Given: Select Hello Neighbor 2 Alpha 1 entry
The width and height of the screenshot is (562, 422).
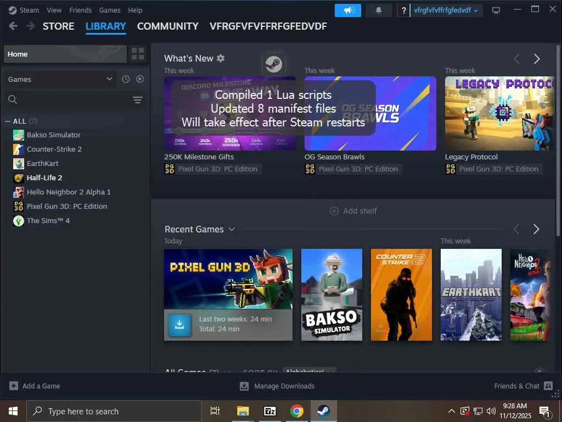Looking at the screenshot, I should coord(69,192).
